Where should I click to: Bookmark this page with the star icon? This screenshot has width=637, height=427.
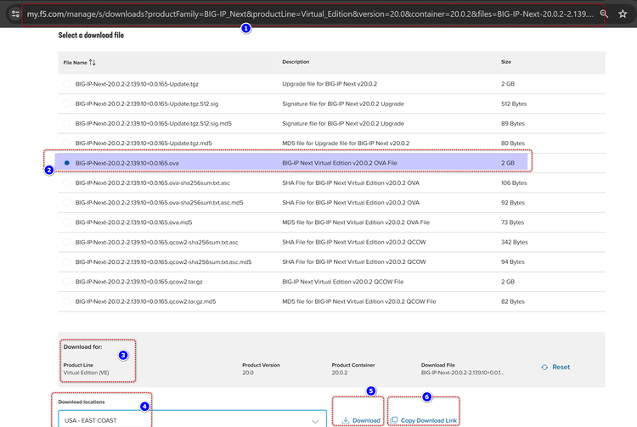click(623, 14)
